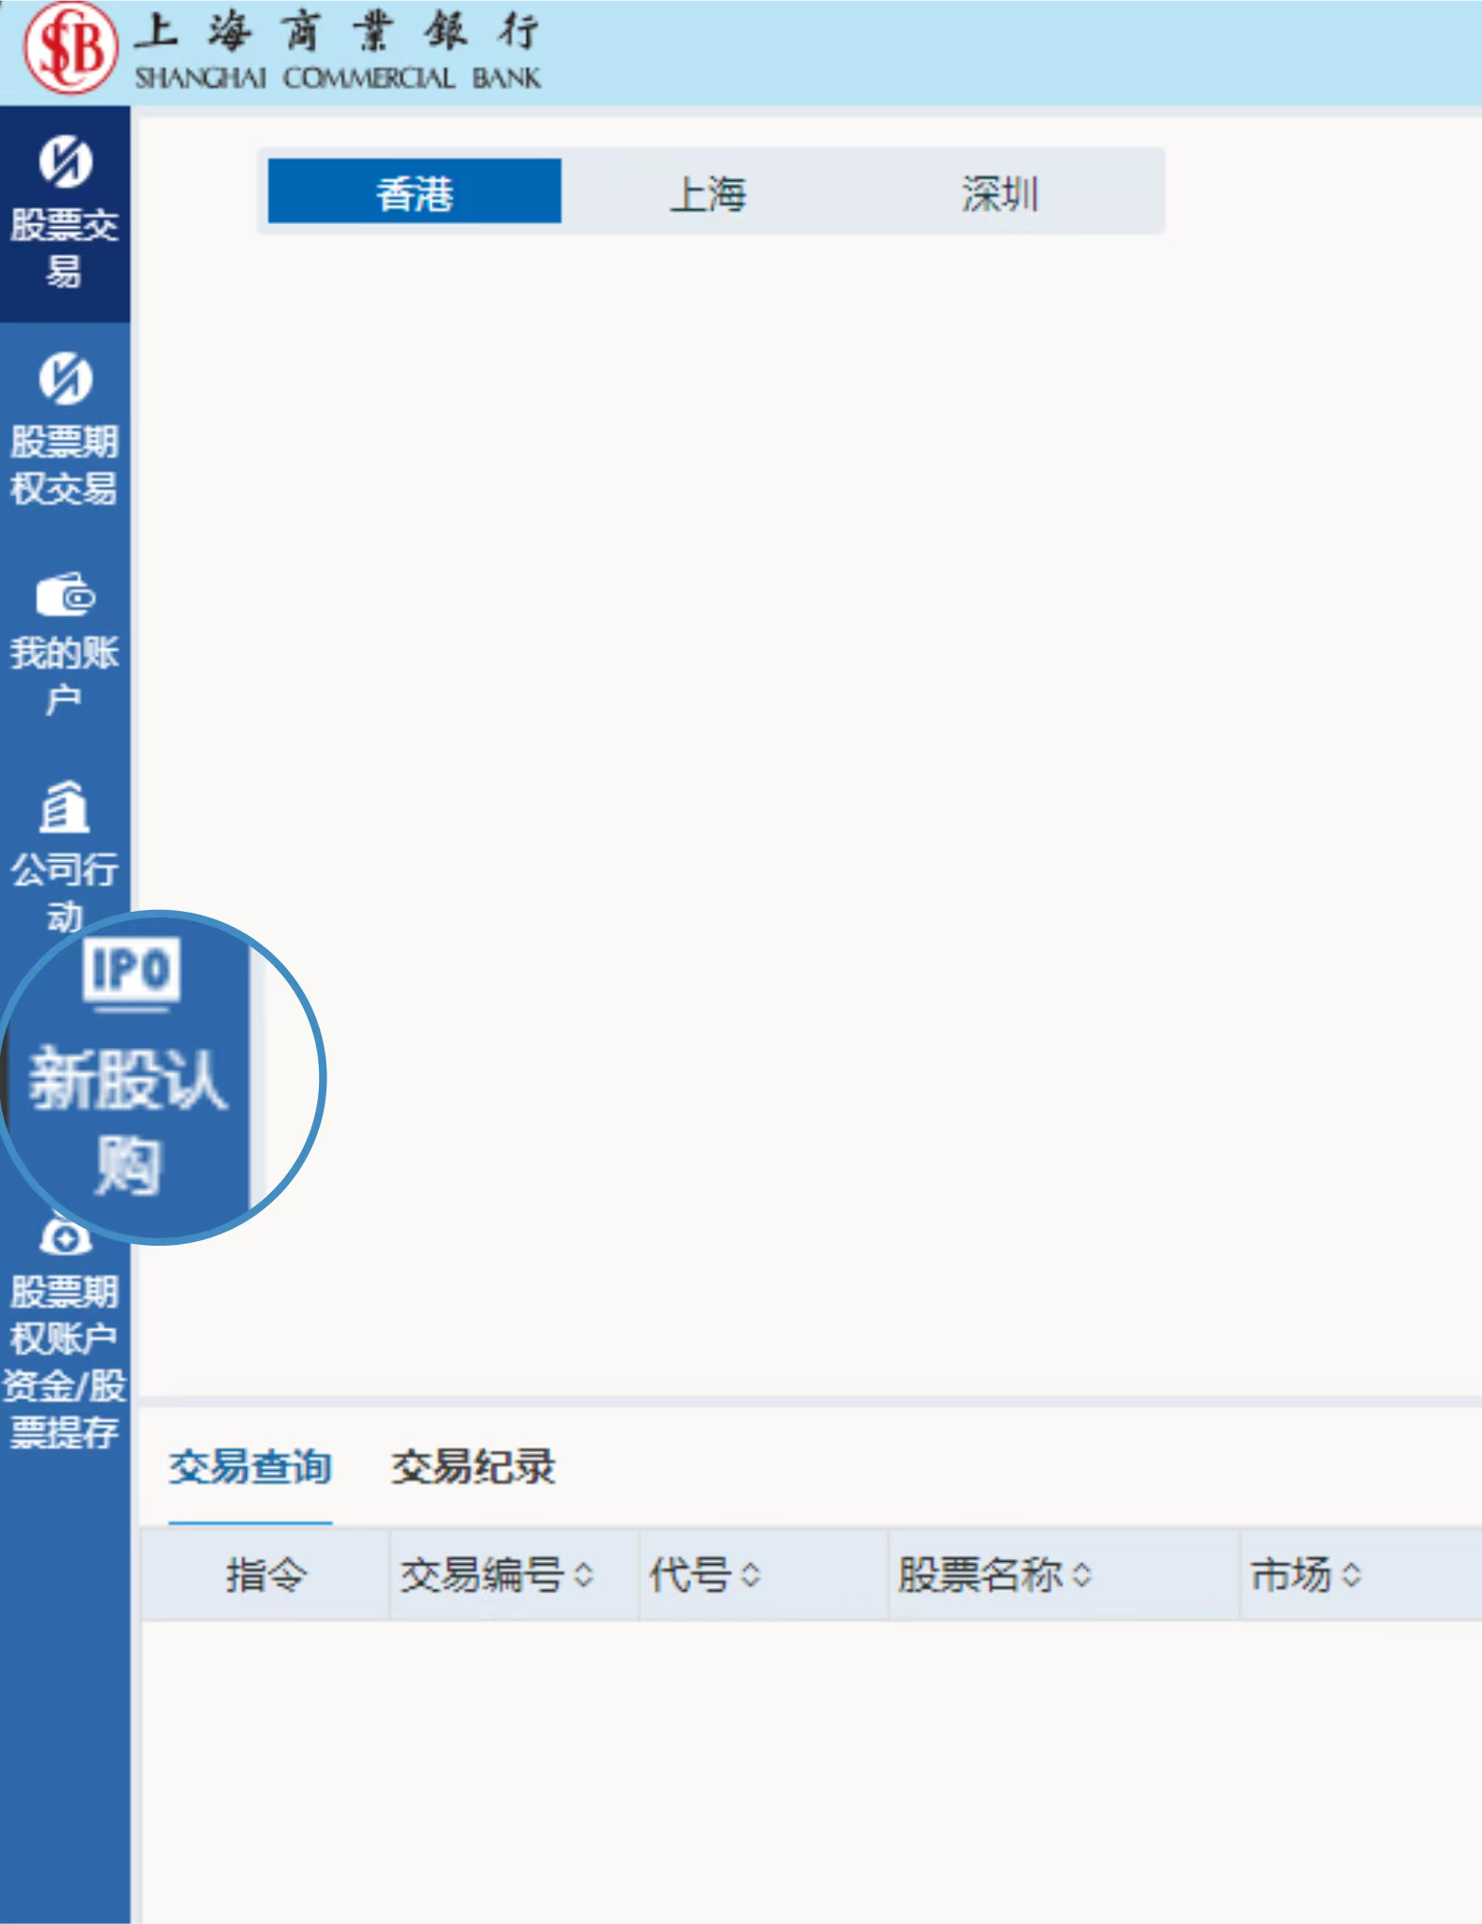1482x1924 pixels.
Task: Sort by 交易编号 column arrows
Action: click(x=583, y=1575)
